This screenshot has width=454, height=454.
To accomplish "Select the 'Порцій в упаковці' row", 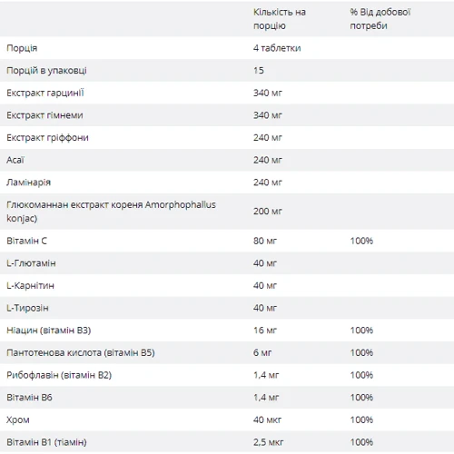I will [x=227, y=71].
